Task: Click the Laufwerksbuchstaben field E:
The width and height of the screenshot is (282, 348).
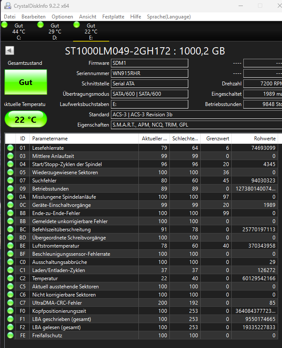Action: pyautogui.click(x=150, y=104)
